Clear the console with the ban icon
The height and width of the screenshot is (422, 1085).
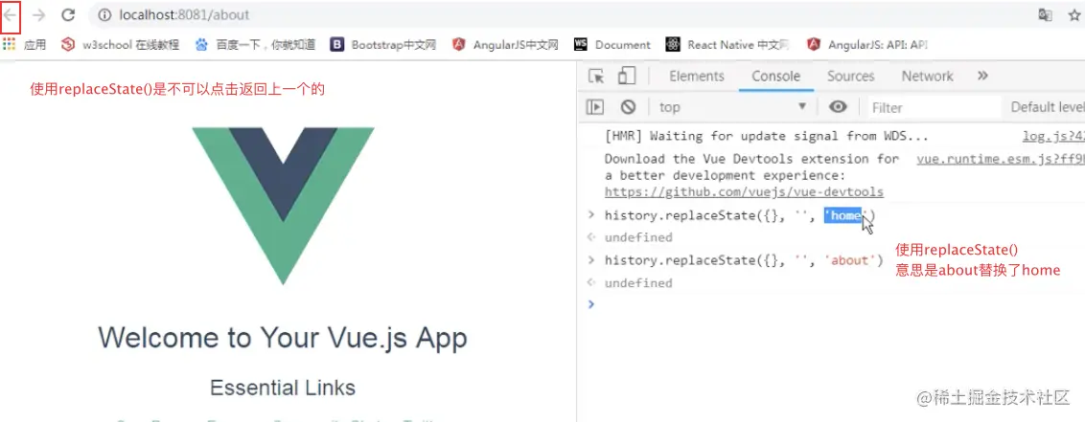628,107
